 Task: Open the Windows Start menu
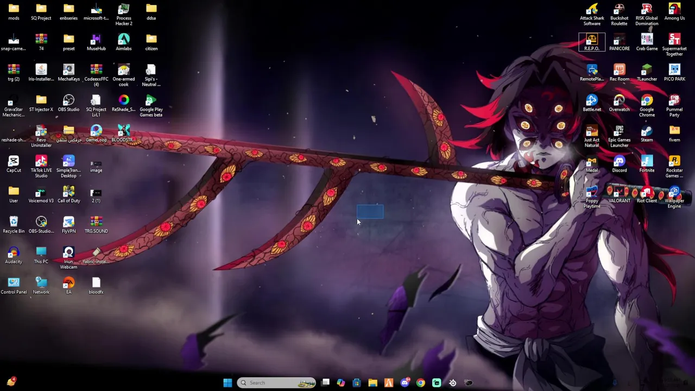tap(228, 383)
